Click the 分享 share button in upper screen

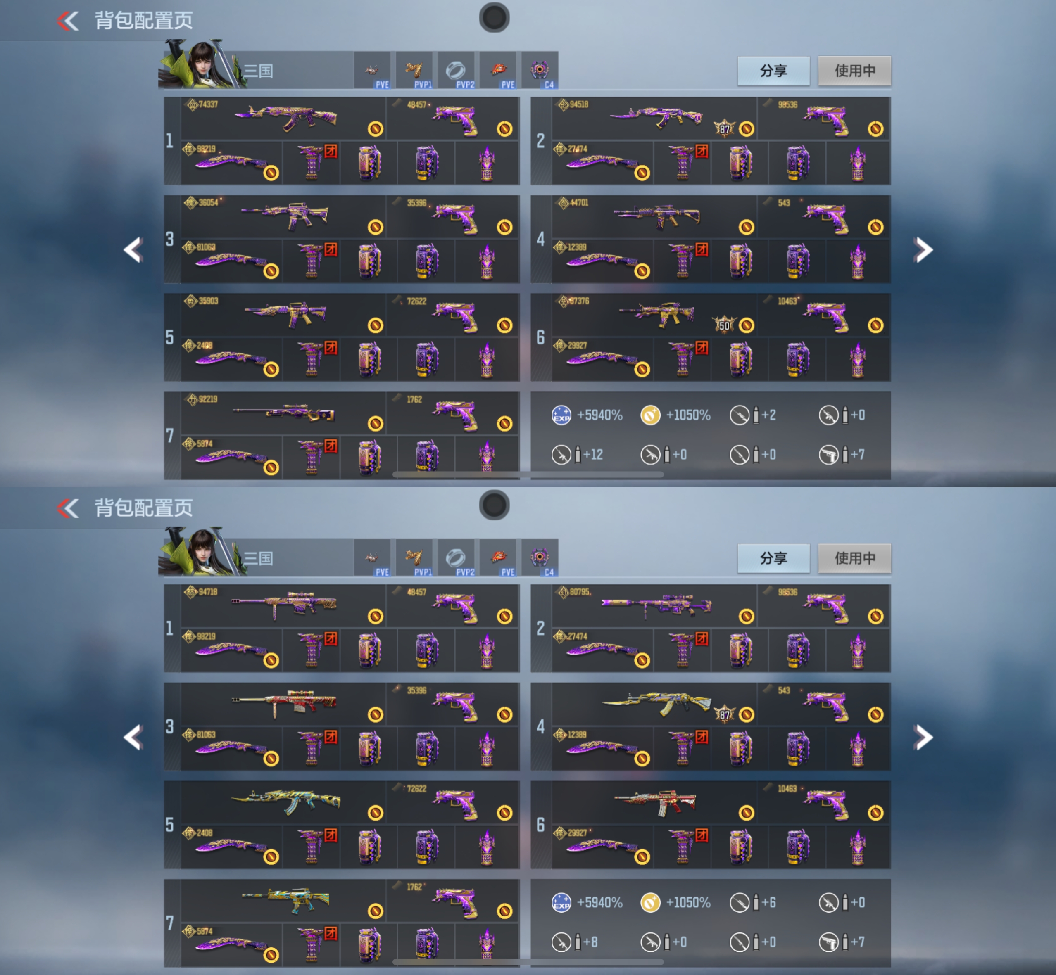click(774, 71)
